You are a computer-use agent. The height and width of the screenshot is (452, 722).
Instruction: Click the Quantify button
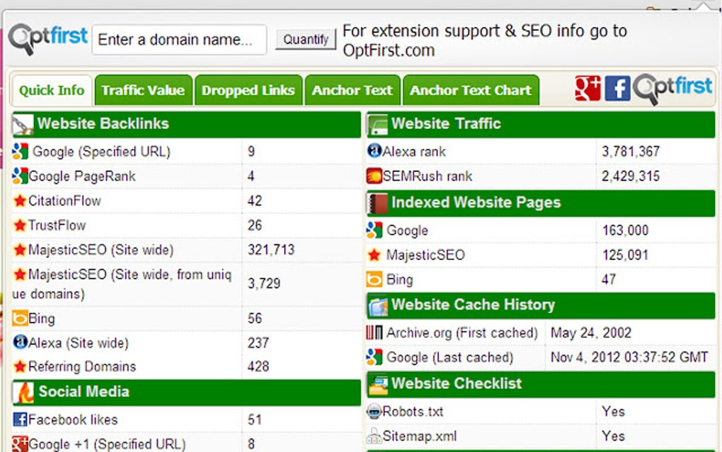coord(305,40)
